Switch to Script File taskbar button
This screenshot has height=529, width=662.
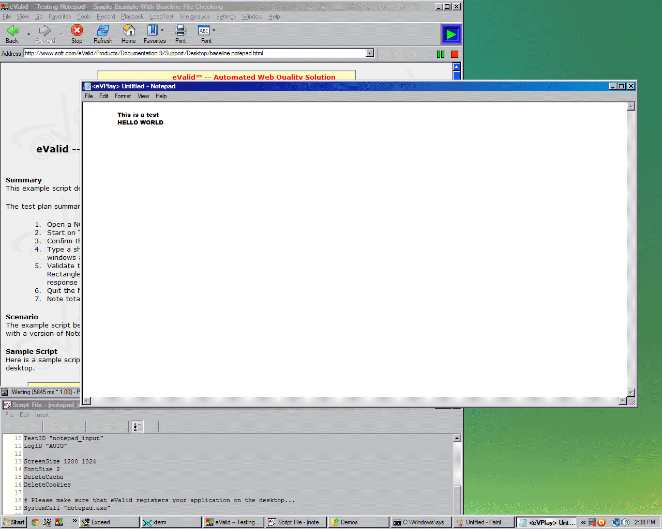(296, 522)
